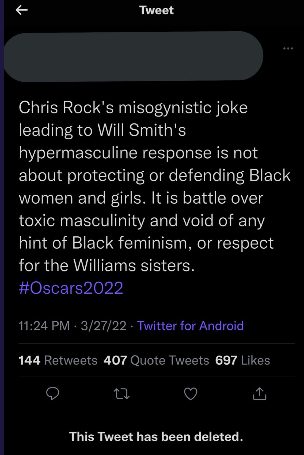Go back using the left arrow
Viewport: 304px width, 455px height.
pos(22,10)
